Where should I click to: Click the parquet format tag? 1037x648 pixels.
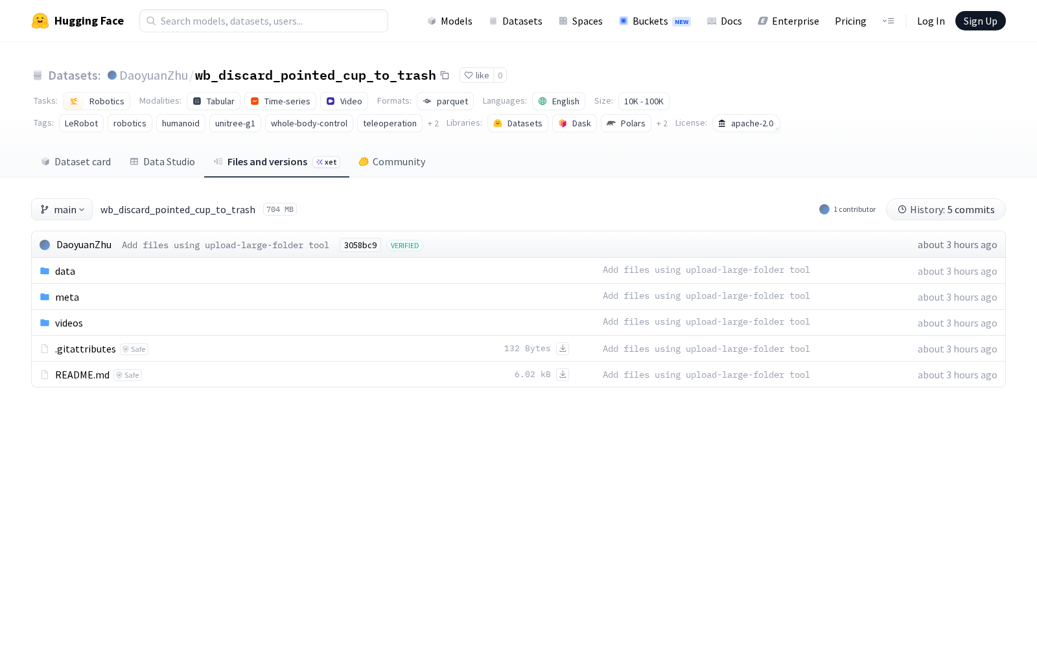coord(445,101)
